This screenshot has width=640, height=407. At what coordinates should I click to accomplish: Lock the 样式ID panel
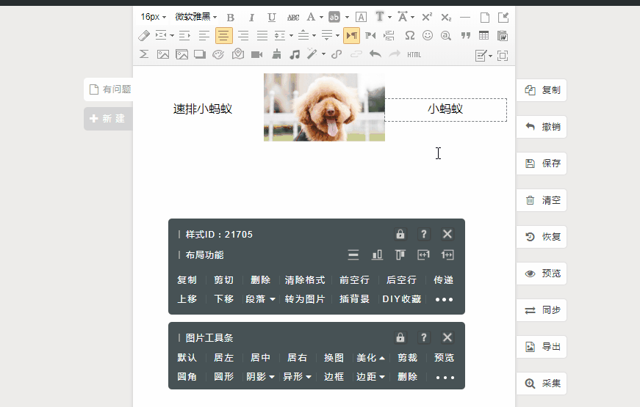pos(400,234)
